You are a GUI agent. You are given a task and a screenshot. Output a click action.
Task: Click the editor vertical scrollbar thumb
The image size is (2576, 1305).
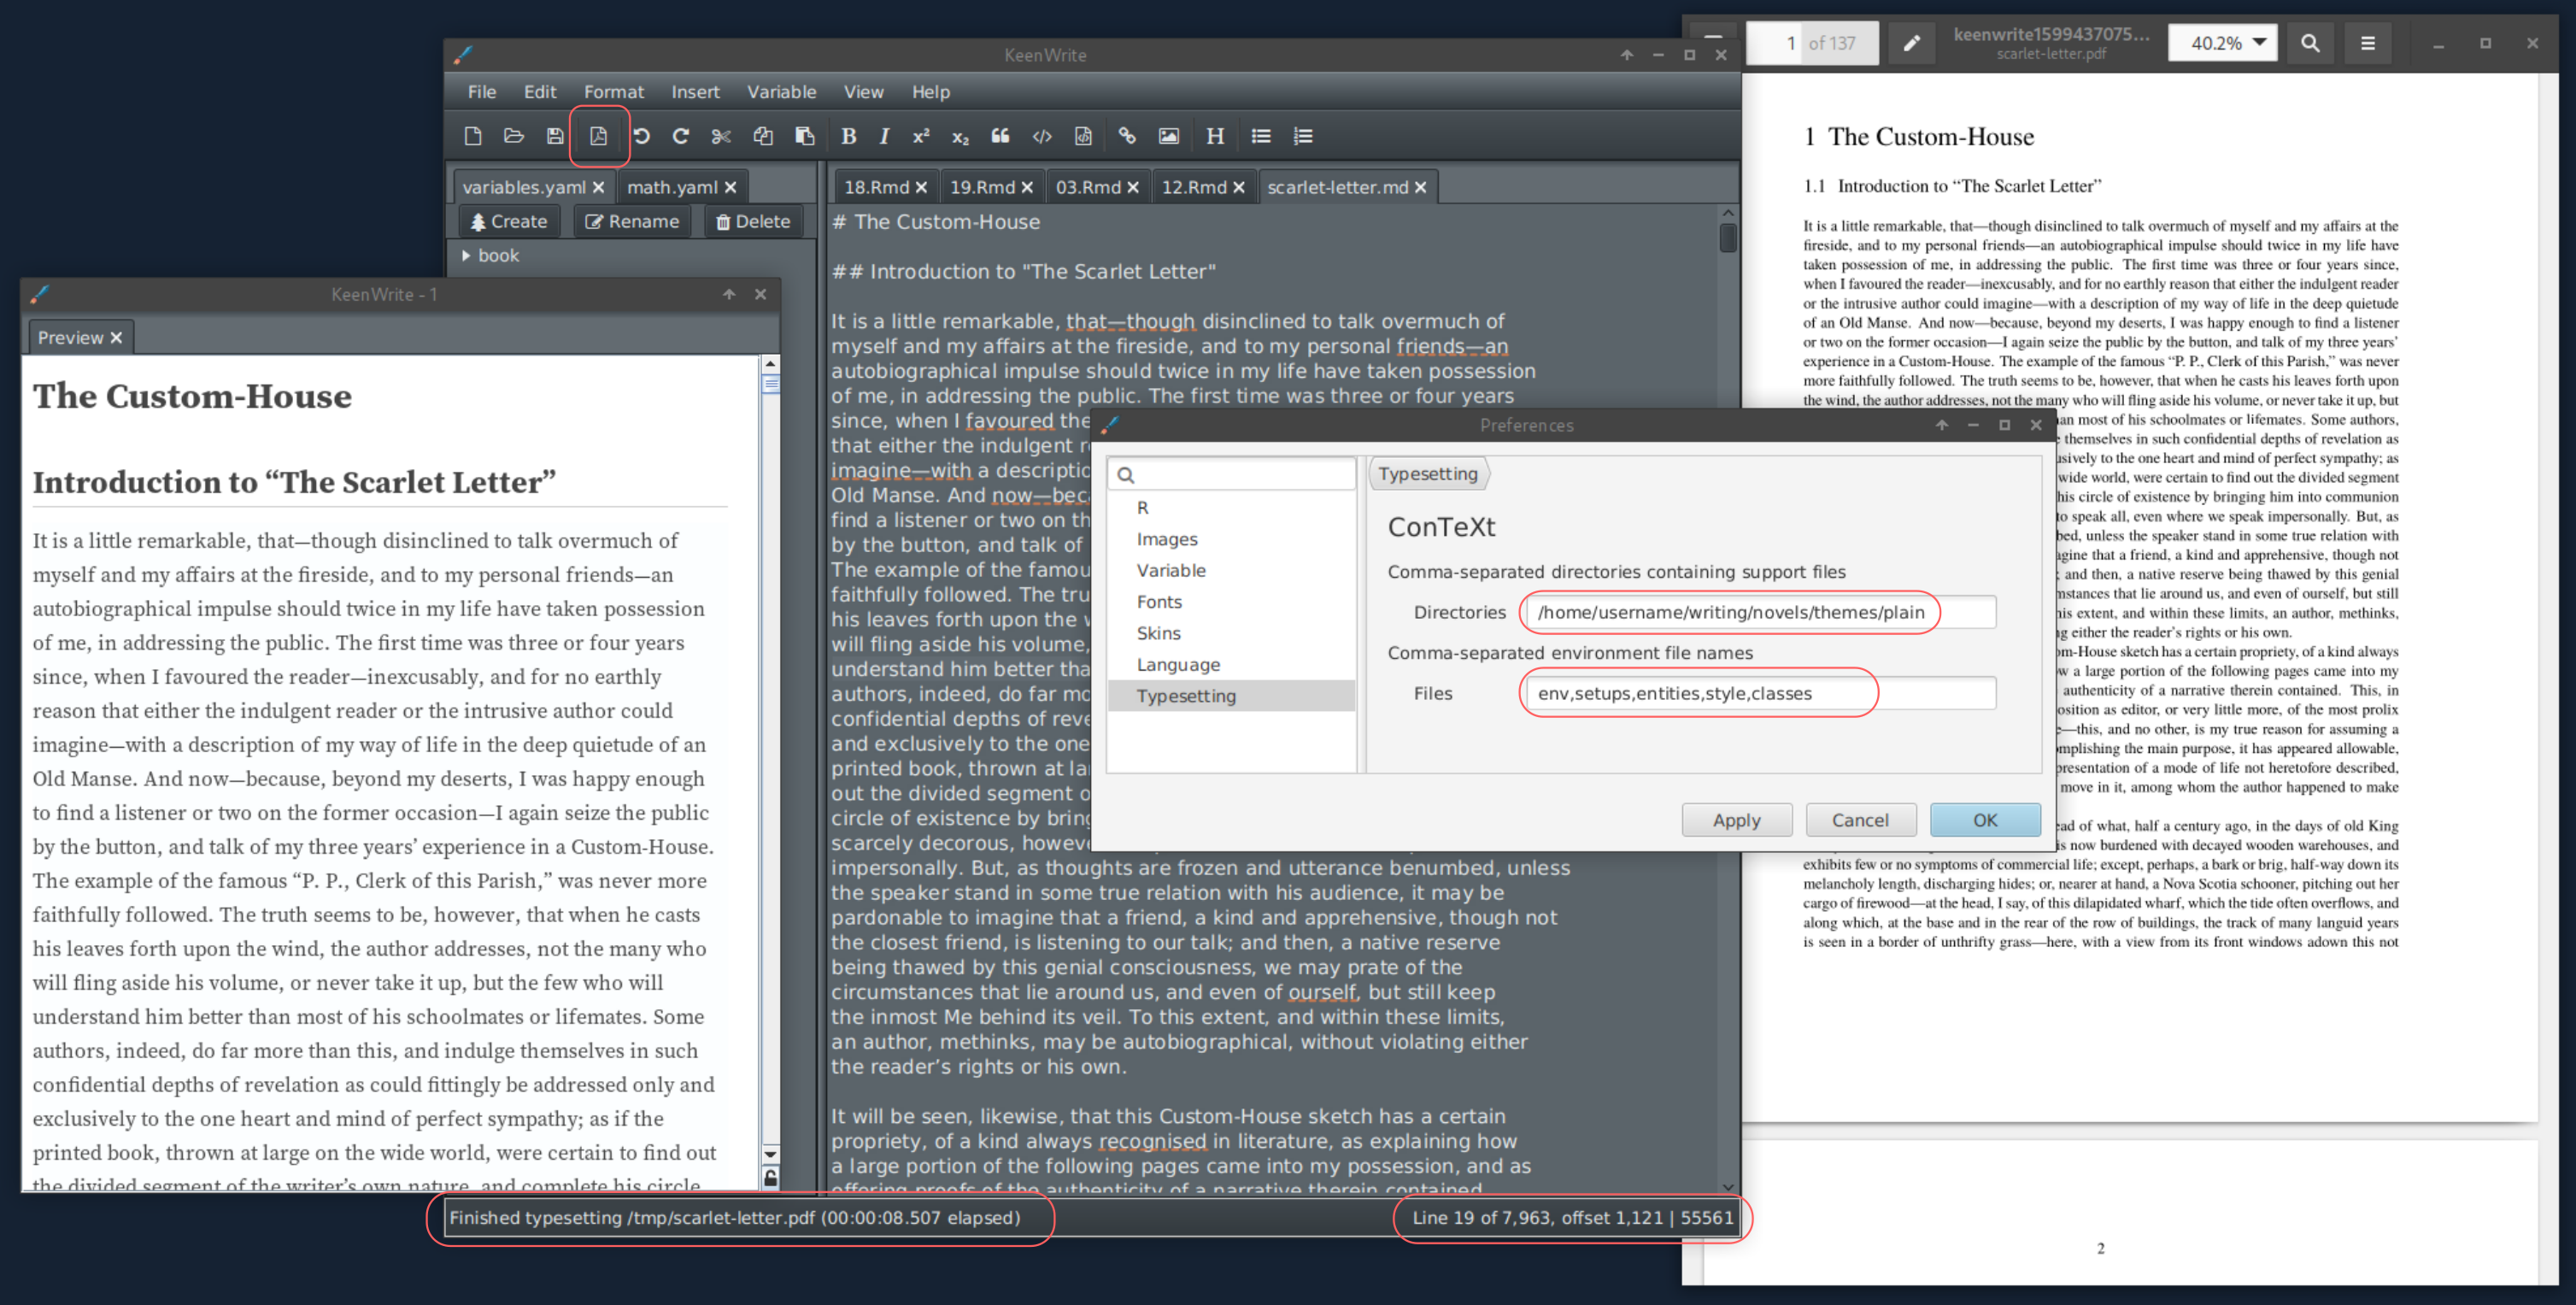[x=1727, y=237]
